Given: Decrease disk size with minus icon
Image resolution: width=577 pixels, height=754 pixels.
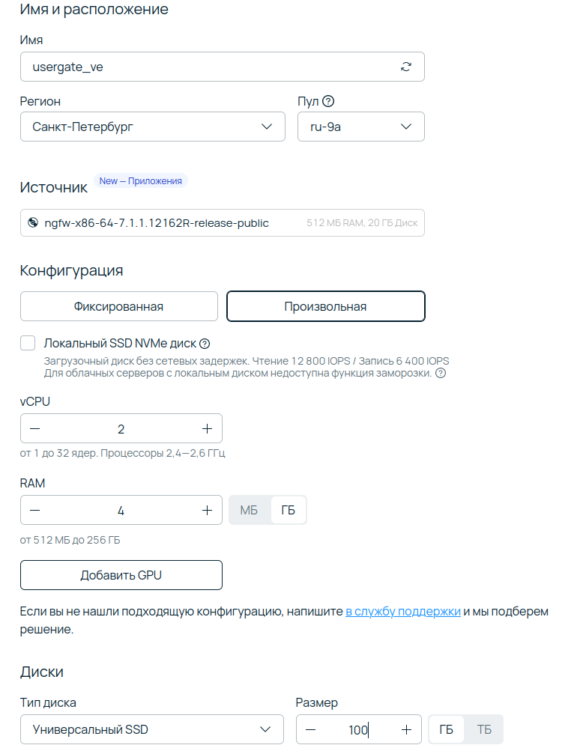Looking at the screenshot, I should click(311, 729).
